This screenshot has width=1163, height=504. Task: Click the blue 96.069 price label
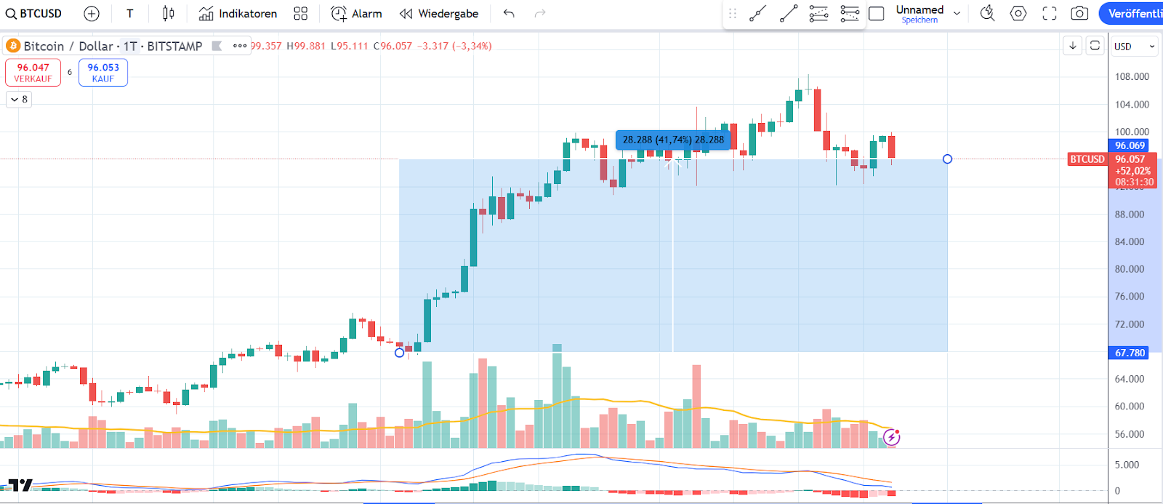pos(1130,145)
